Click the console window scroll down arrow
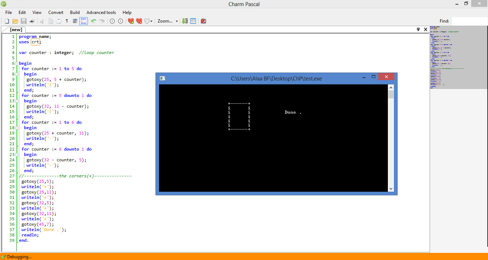 pyautogui.click(x=391, y=189)
